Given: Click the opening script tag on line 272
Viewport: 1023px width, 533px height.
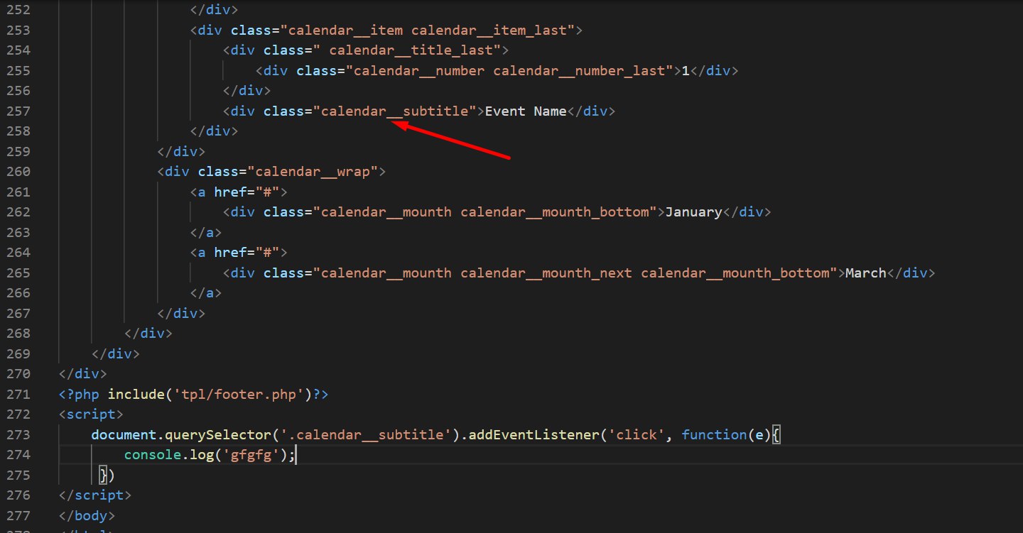Looking at the screenshot, I should (x=92, y=414).
